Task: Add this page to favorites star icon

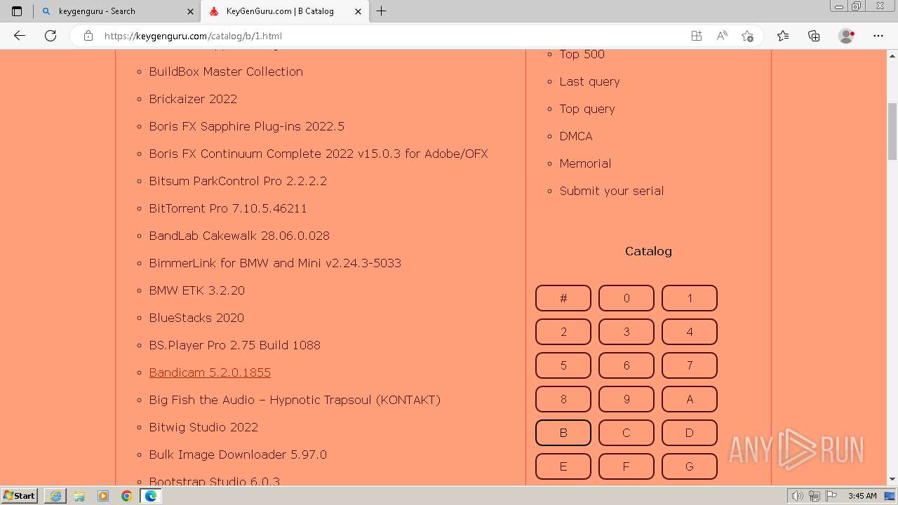Action: (x=747, y=36)
